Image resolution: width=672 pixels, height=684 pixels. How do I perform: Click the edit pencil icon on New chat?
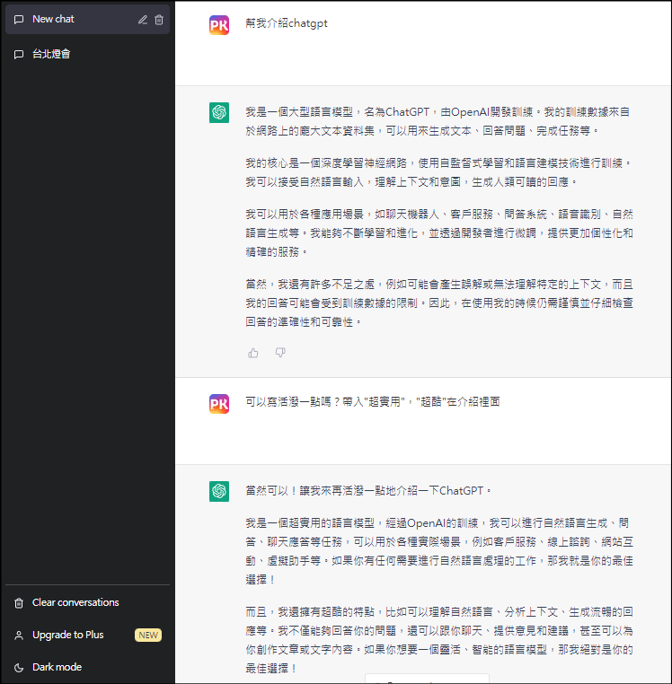pos(143,20)
